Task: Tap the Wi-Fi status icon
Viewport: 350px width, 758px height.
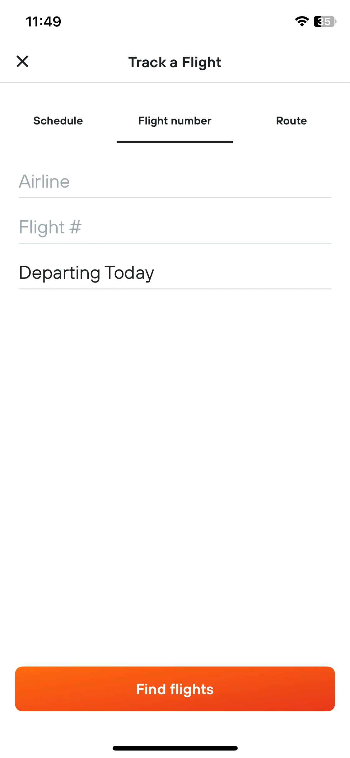Action: [302, 21]
